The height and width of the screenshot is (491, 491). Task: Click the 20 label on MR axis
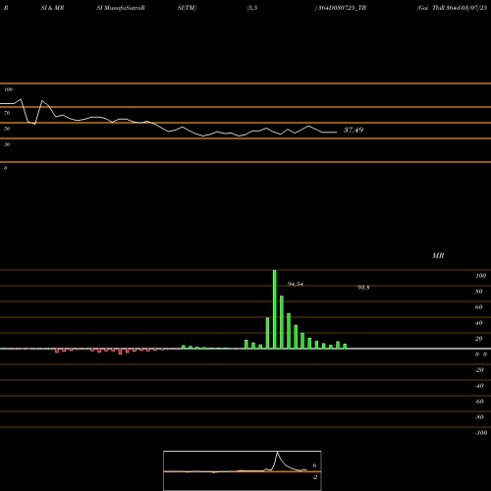(479, 339)
